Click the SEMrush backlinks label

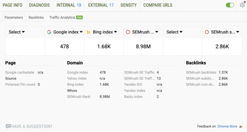coord(201,73)
